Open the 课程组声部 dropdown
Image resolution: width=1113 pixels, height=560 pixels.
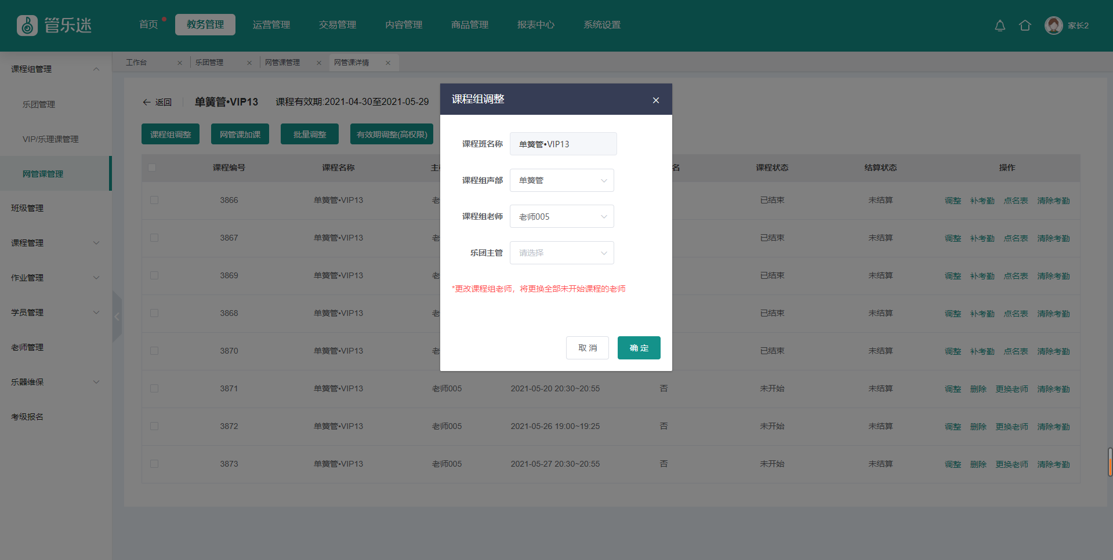[561, 180]
